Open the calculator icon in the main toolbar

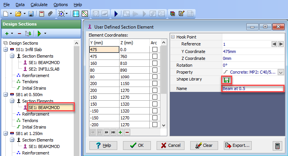[x=42, y=14]
